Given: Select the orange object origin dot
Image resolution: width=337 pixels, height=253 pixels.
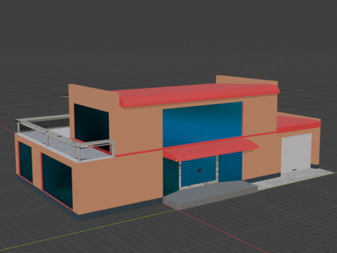Looking at the screenshot, I should point(176,161).
